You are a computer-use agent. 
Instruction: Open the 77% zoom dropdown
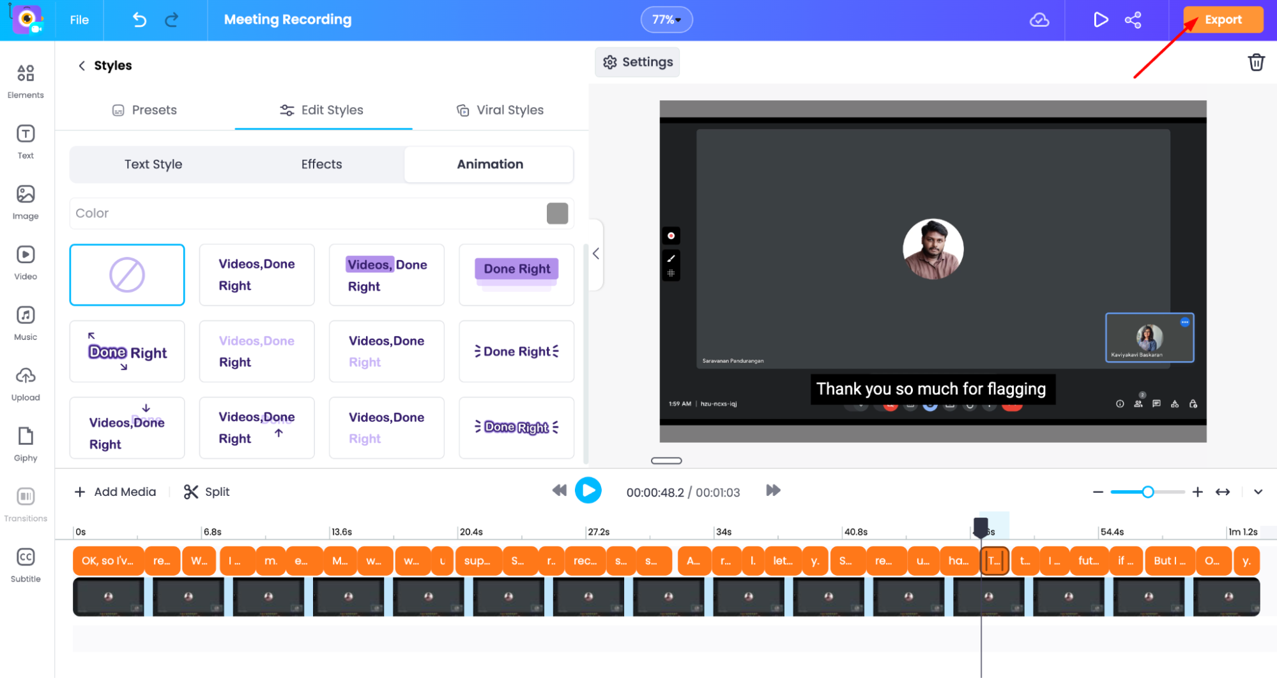666,20
